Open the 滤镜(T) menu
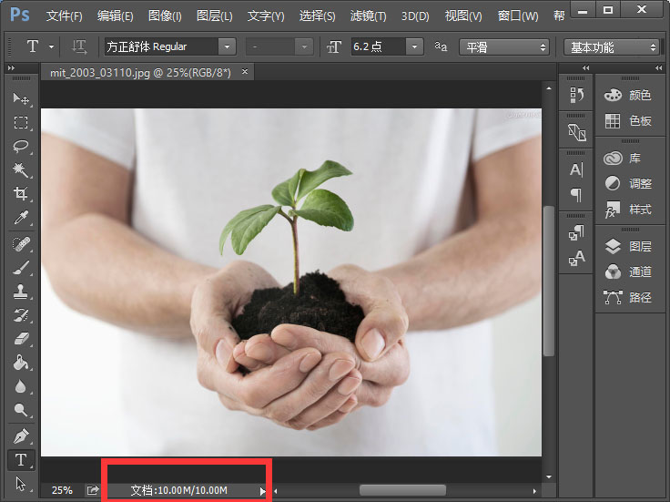Image resolution: width=670 pixels, height=502 pixels. point(368,16)
